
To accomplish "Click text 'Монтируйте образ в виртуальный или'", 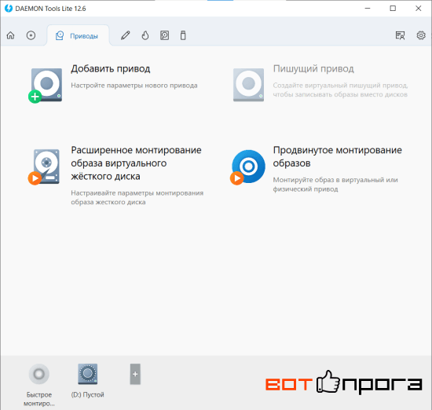I will coord(335,180).
